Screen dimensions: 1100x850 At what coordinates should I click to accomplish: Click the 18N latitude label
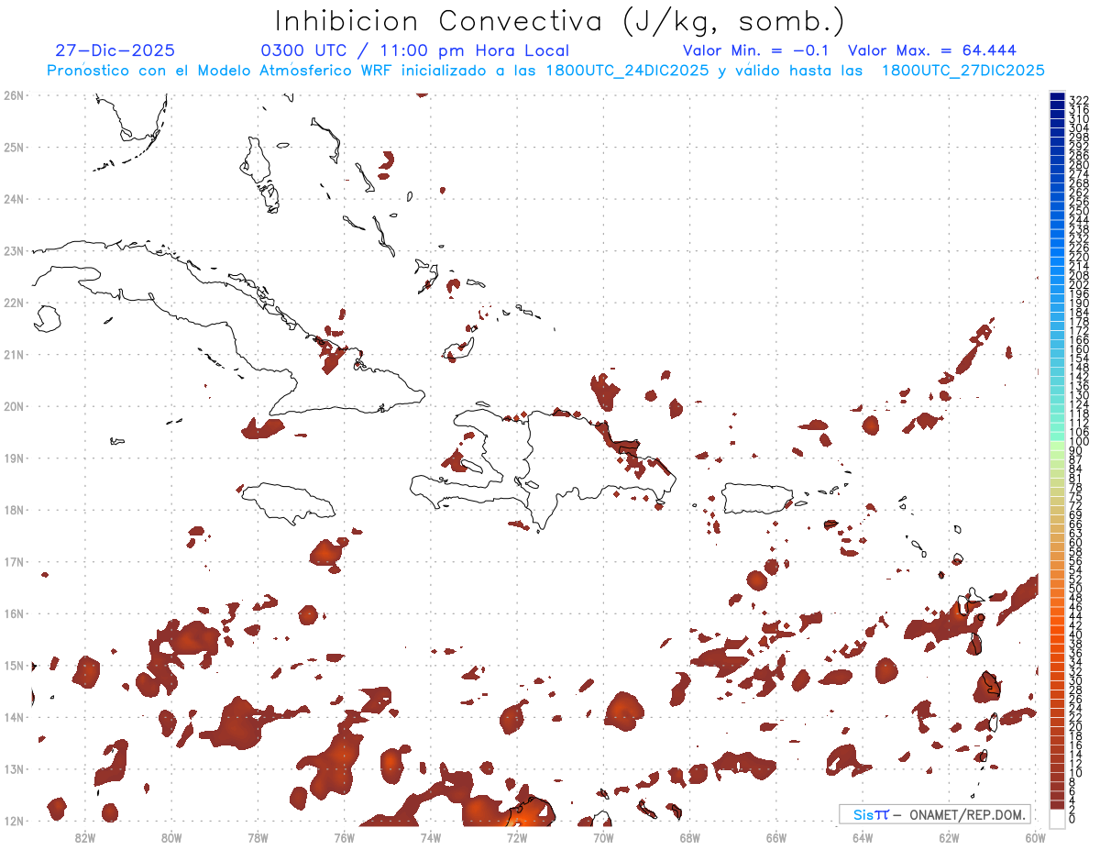click(x=14, y=509)
